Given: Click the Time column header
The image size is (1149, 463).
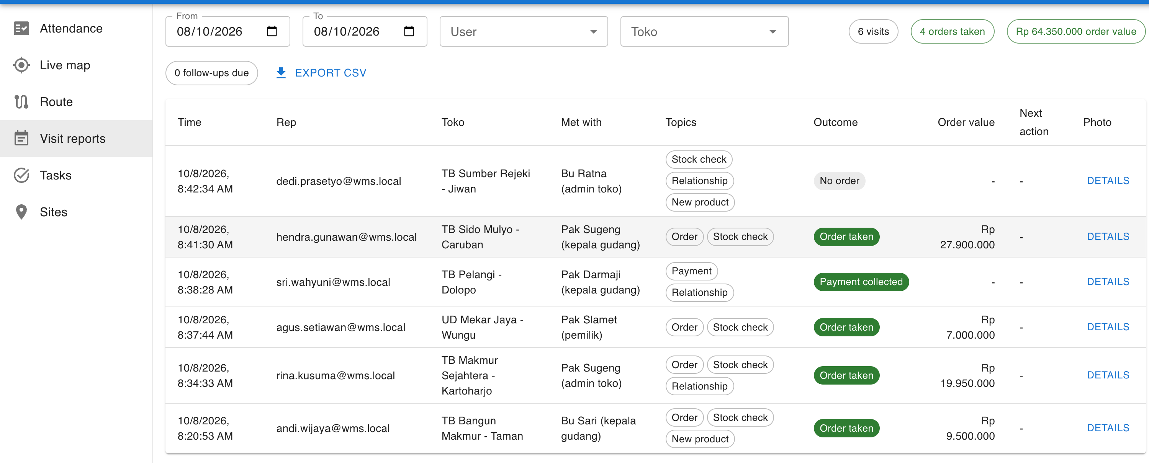Looking at the screenshot, I should tap(189, 122).
